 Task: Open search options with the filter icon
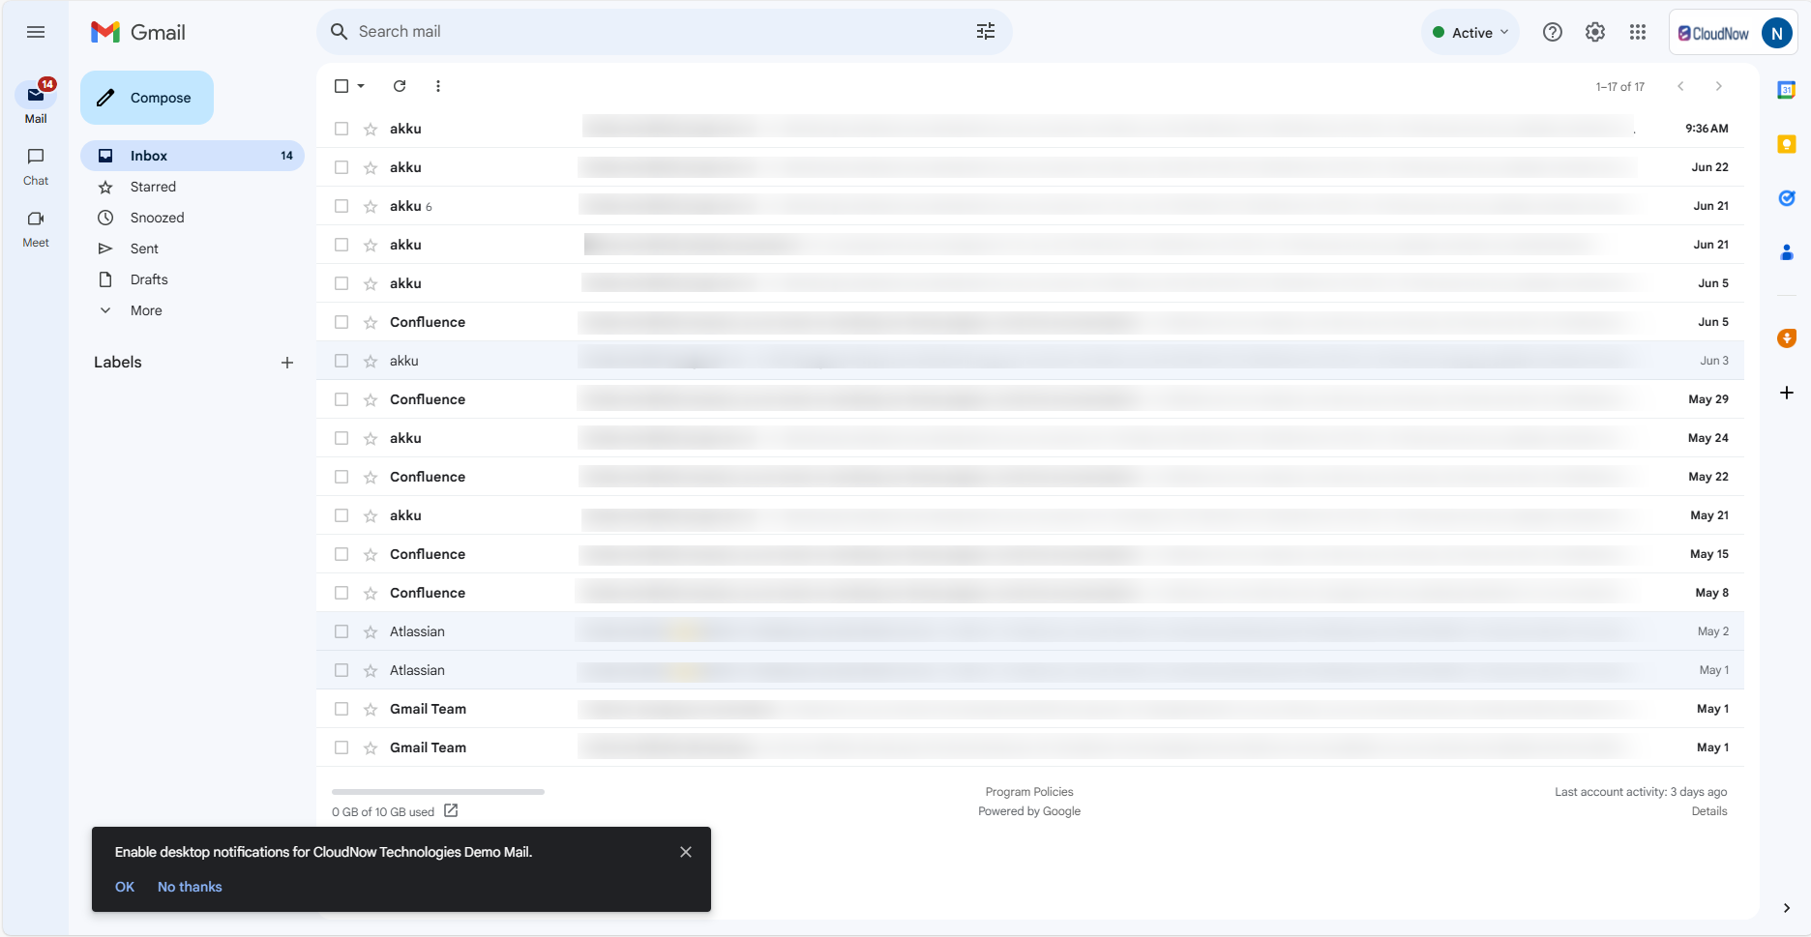tap(986, 31)
